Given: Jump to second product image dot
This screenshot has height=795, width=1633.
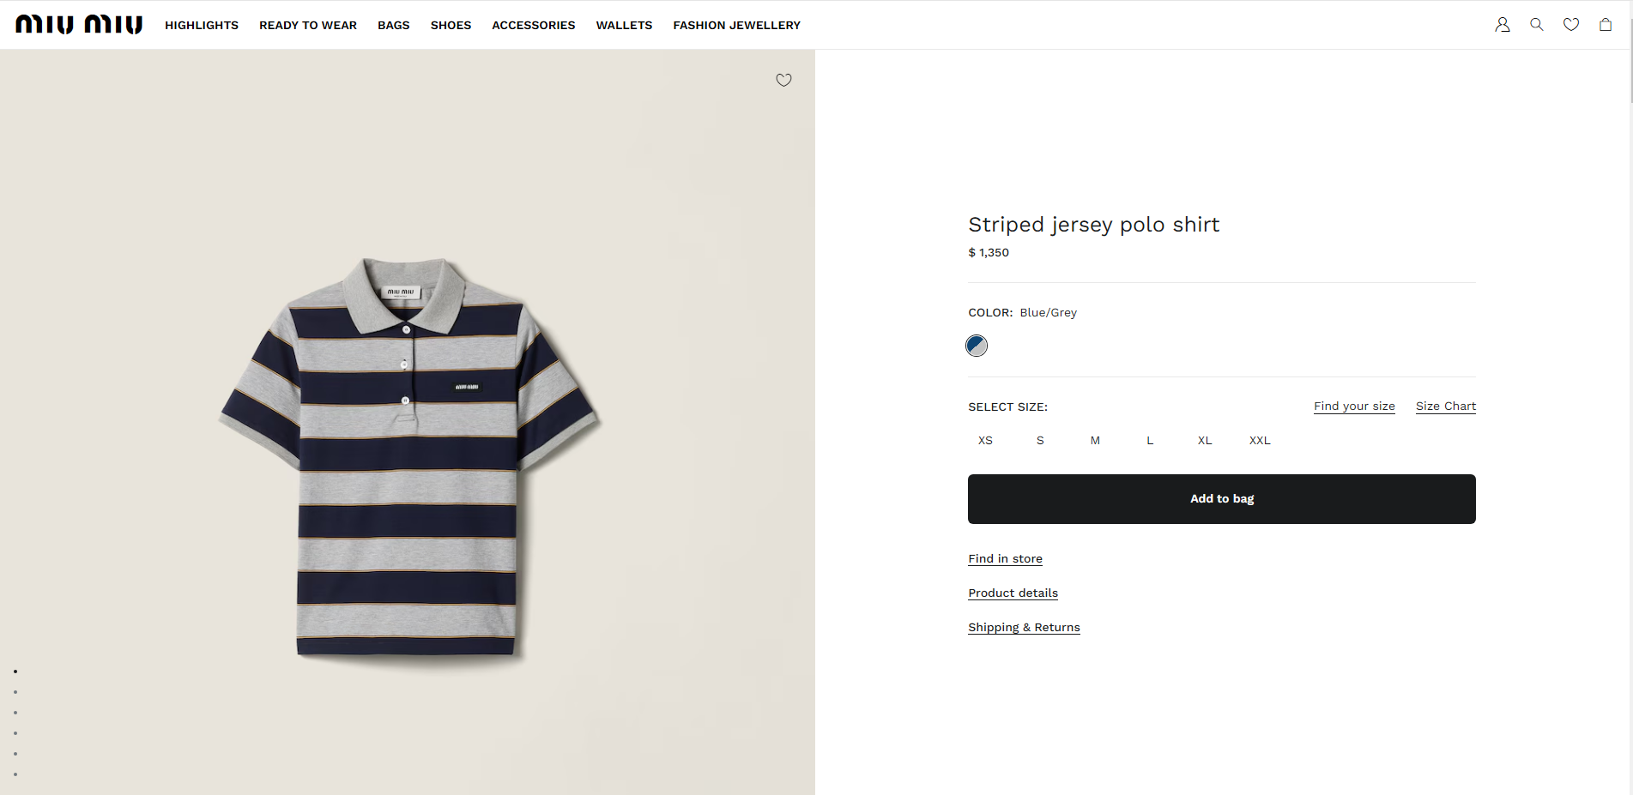Looking at the screenshot, I should point(15,692).
